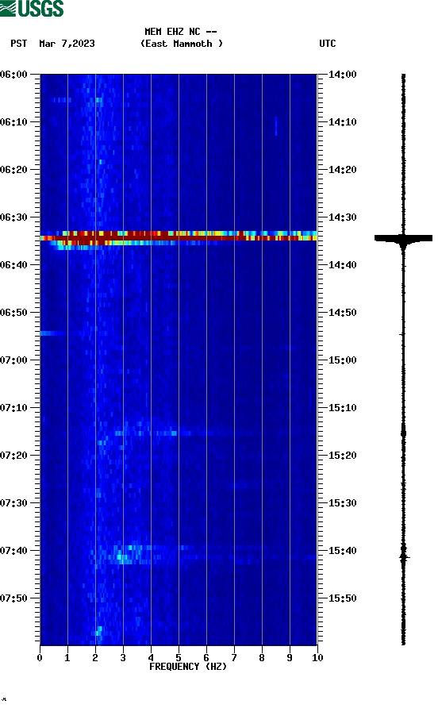
Task: Click the '14:00' UTC time label
Action: [342, 75]
